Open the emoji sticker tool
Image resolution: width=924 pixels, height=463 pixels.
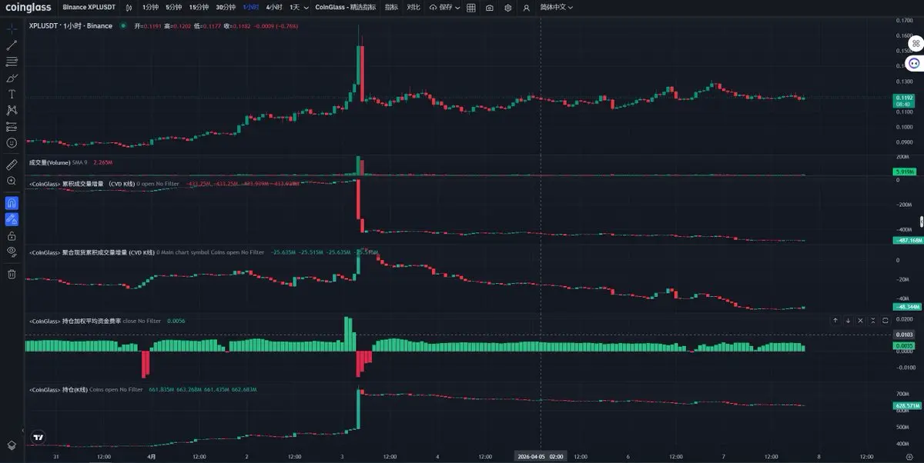(12, 142)
